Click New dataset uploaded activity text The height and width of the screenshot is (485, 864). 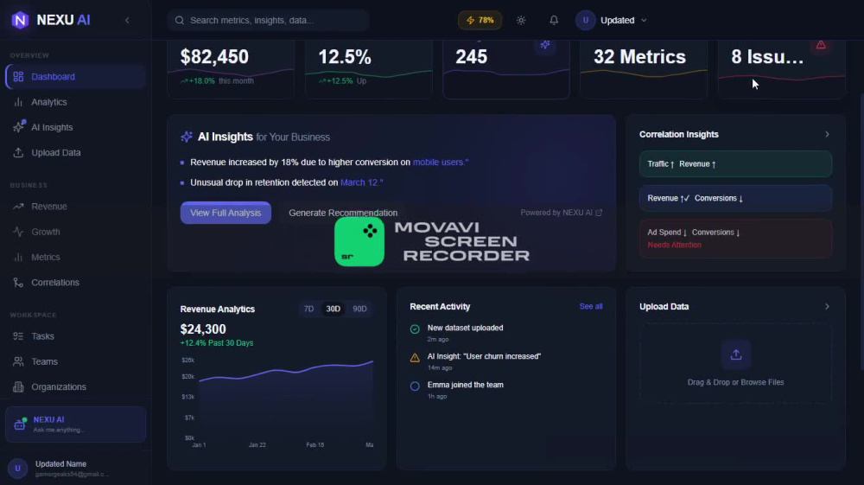pos(465,328)
